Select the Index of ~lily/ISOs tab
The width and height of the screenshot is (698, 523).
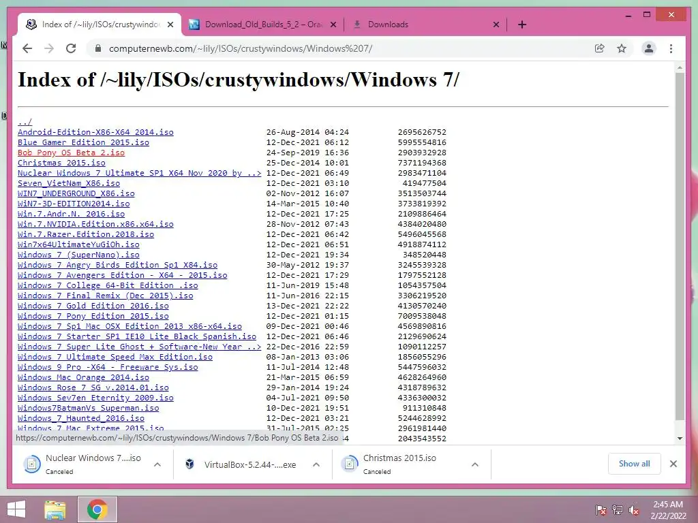[x=100, y=25]
